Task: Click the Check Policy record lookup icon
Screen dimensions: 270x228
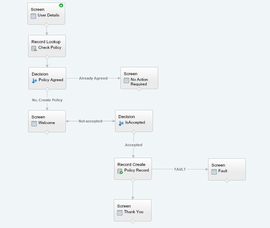Action: [34, 48]
